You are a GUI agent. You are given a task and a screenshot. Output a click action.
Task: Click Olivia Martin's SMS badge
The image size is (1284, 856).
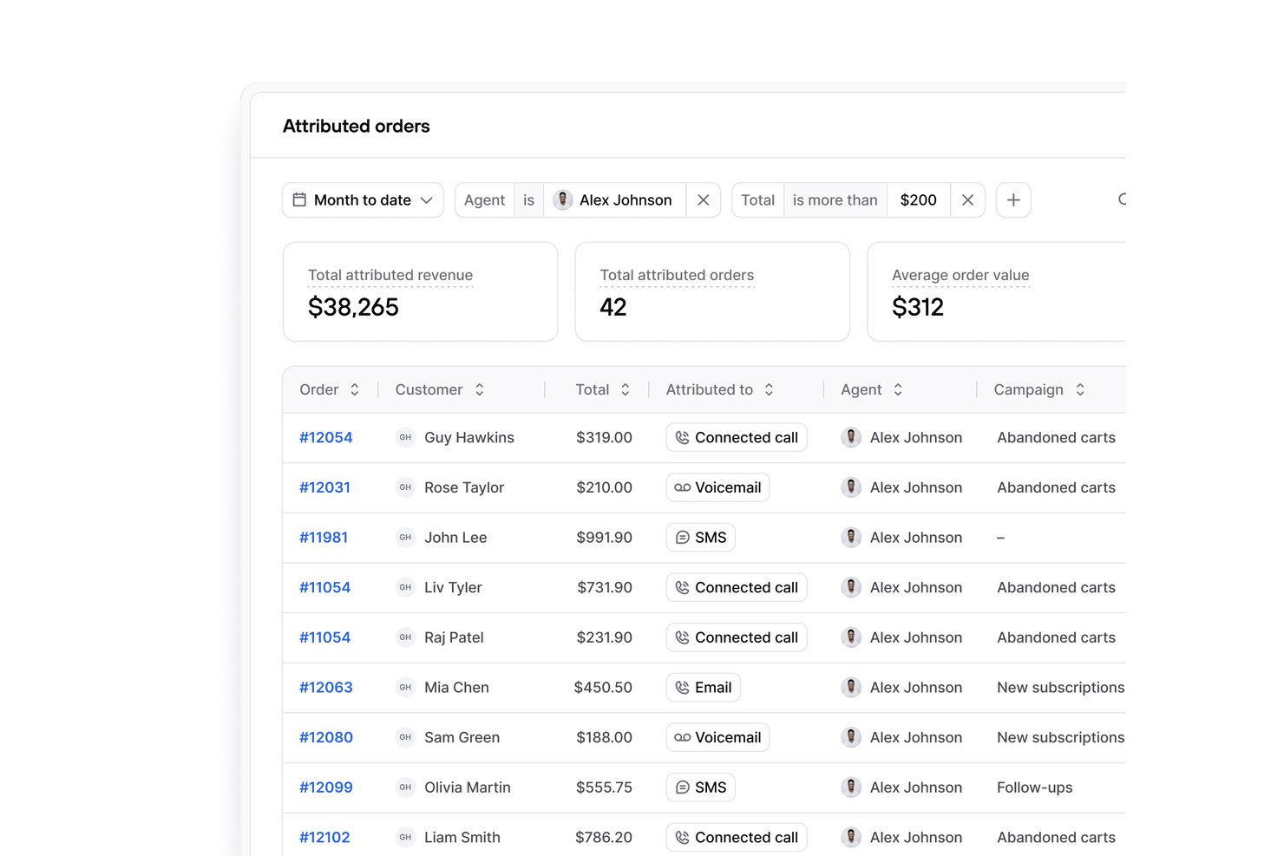(x=701, y=787)
